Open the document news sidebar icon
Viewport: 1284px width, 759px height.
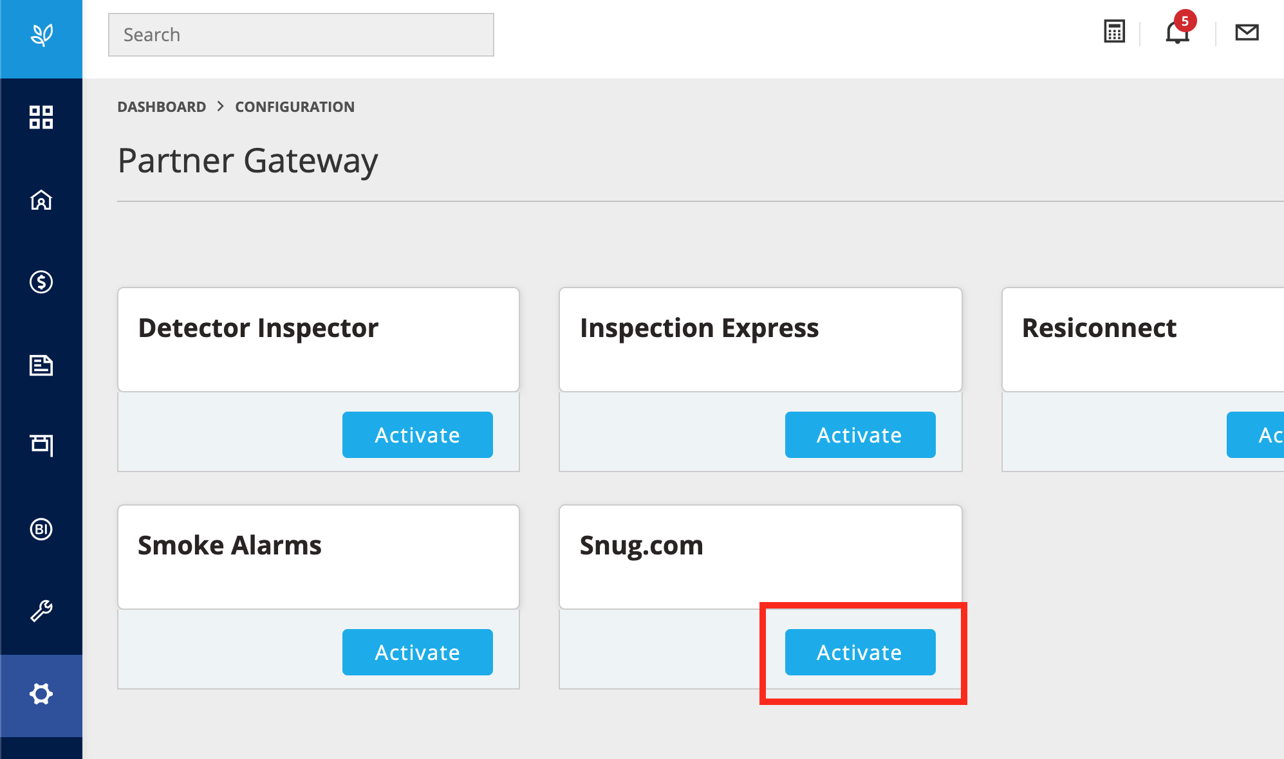[x=41, y=365]
